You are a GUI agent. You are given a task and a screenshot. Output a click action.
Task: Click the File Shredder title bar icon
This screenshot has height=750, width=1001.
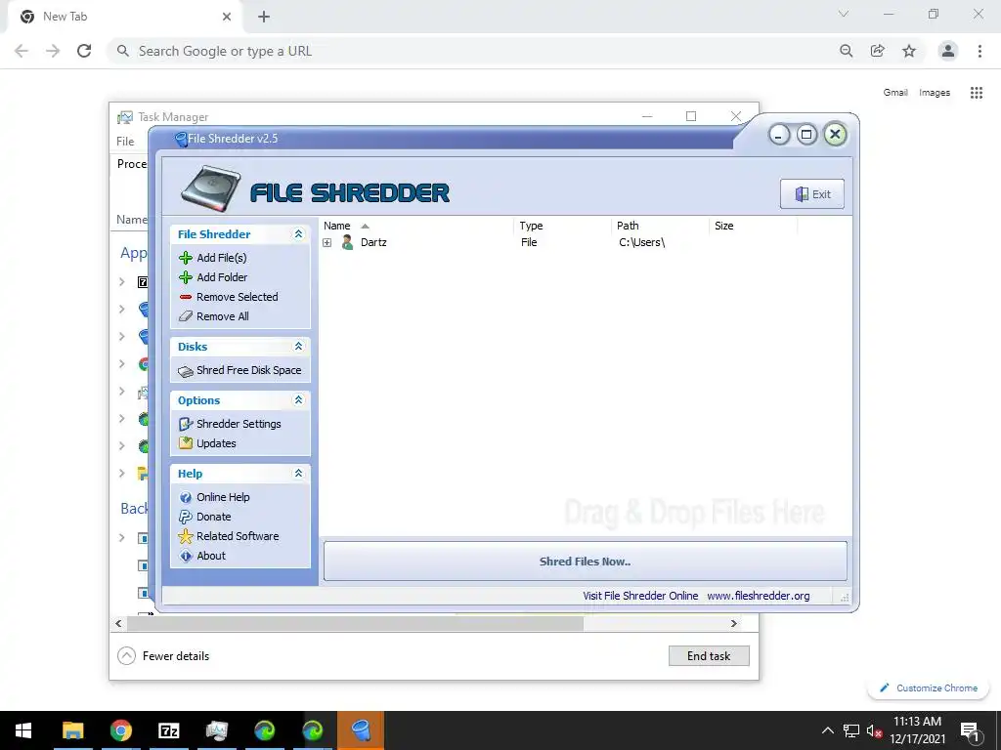181,139
